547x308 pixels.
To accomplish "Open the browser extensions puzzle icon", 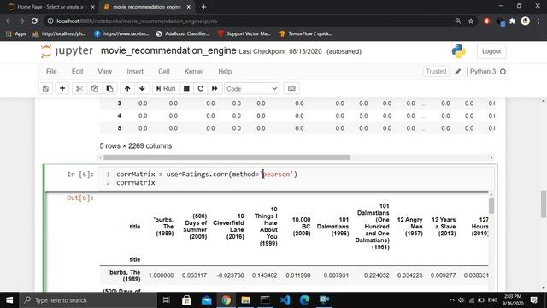I will click(x=513, y=21).
